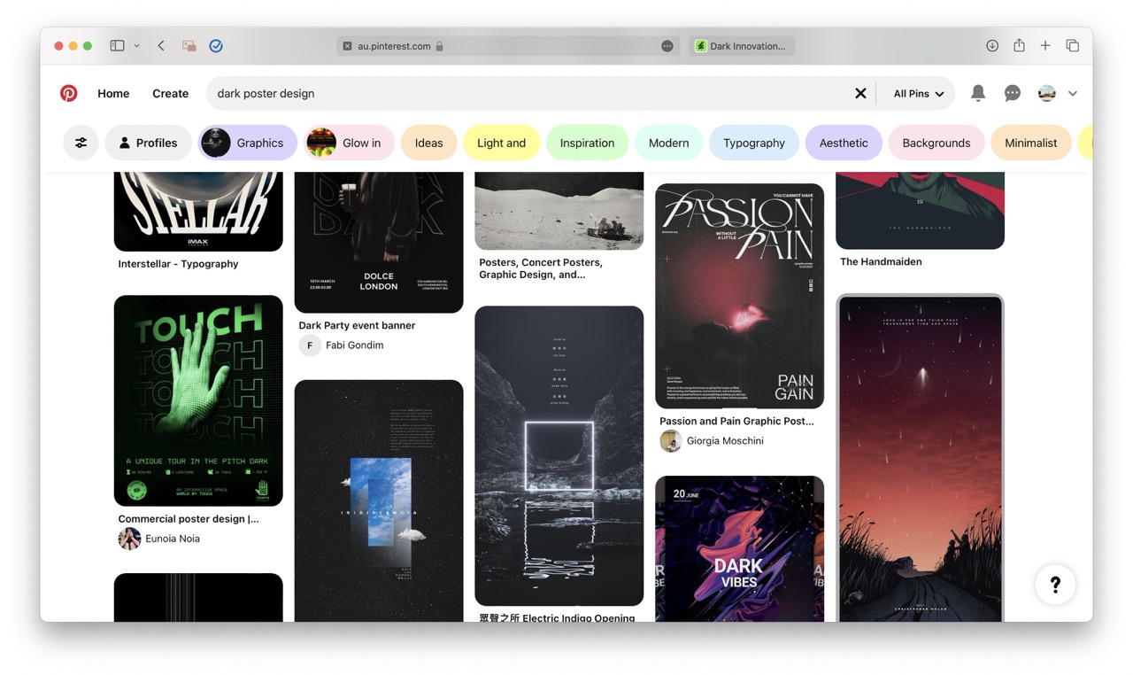This screenshot has height=675, width=1133.
Task: Toggle the Safari sidebar
Action: coord(116,45)
